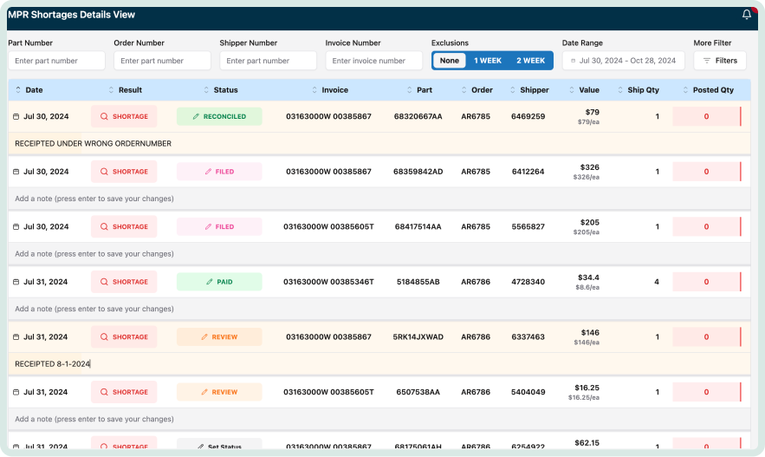Sort table by Order column header
Viewport: 765px width, 457px height.
click(482, 90)
